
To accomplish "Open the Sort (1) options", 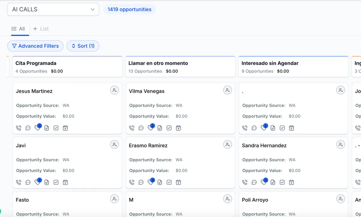I will click(x=83, y=46).
